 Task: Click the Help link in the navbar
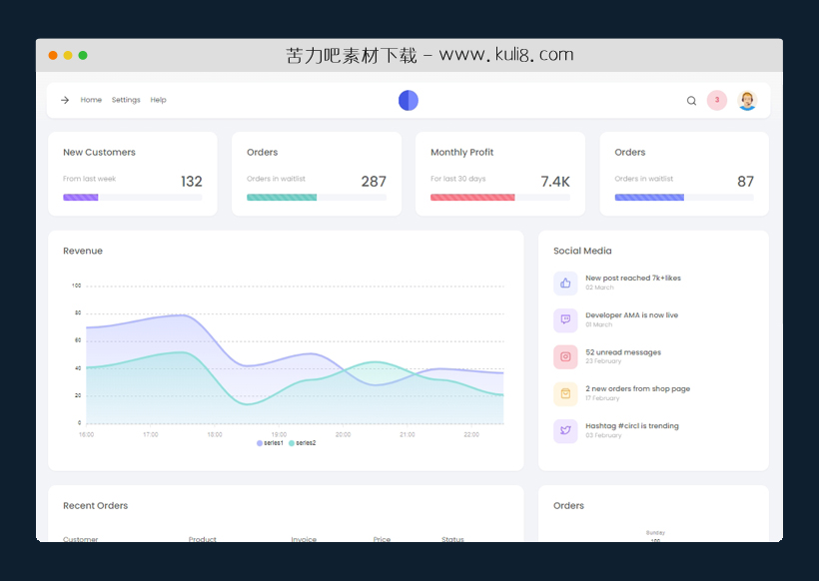(x=158, y=100)
